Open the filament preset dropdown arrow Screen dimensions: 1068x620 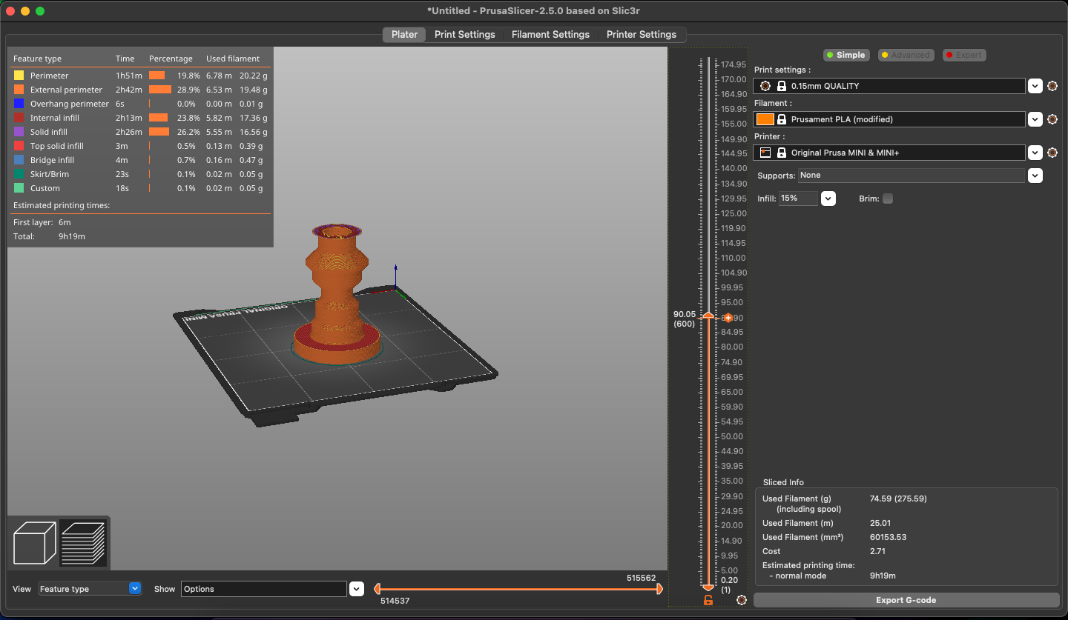[x=1035, y=119]
